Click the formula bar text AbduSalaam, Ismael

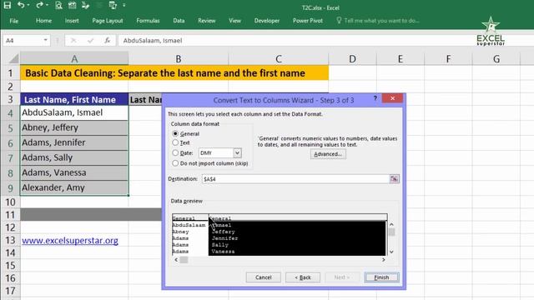click(x=153, y=41)
